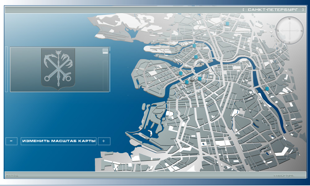Select the blue cube left of cathedral model
The height and width of the screenshot is (186, 310).
[x=187, y=82]
